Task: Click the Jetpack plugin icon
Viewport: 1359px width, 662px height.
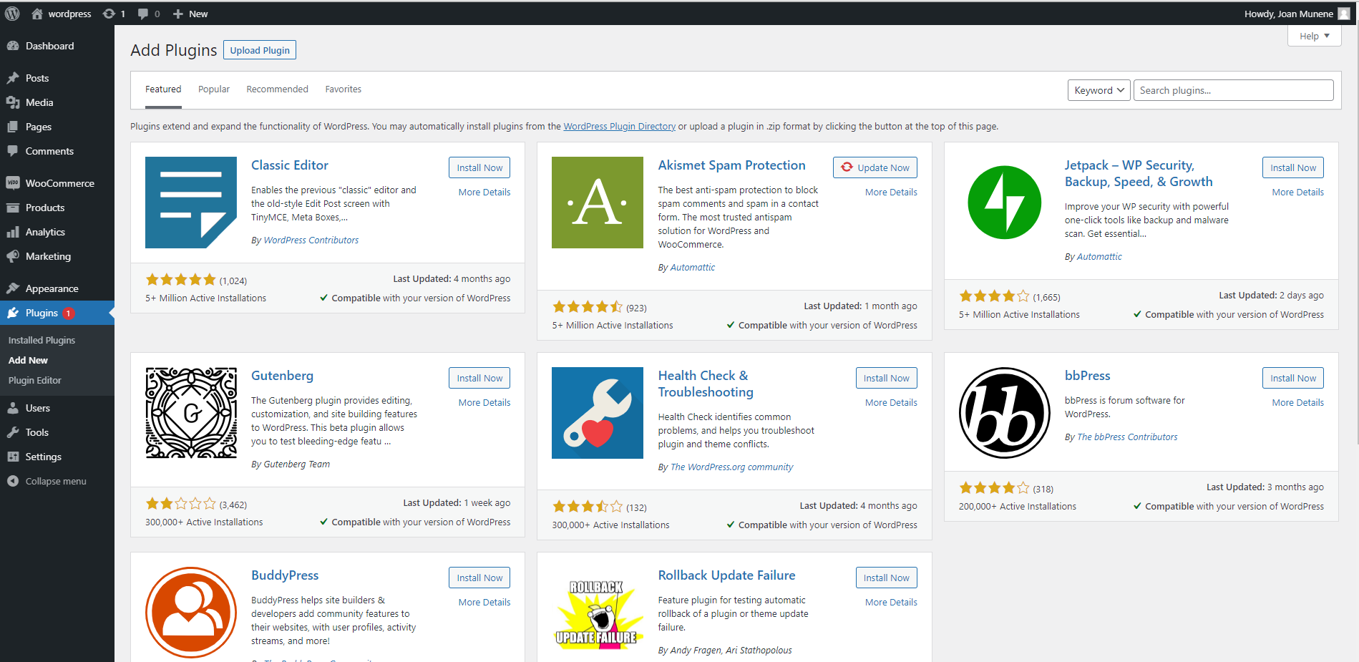Action: pyautogui.click(x=1005, y=203)
